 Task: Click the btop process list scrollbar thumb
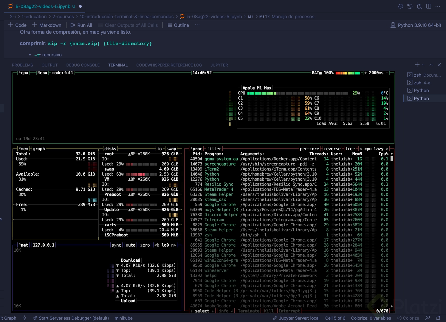[392, 159]
